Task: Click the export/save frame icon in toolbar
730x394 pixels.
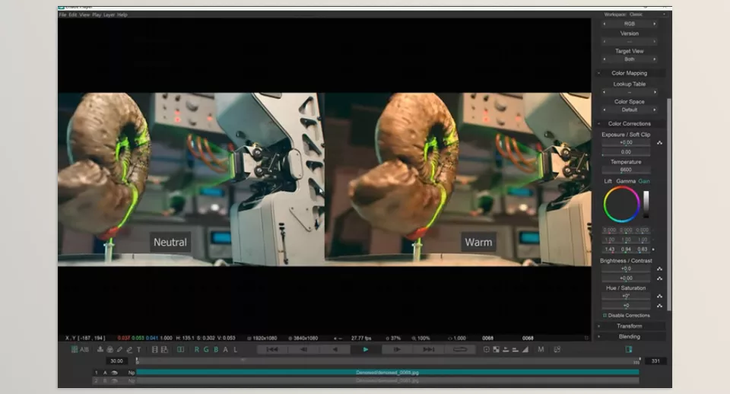Action: coord(100,349)
